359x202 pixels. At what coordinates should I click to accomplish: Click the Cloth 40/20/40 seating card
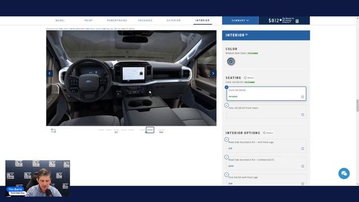[x=266, y=94]
